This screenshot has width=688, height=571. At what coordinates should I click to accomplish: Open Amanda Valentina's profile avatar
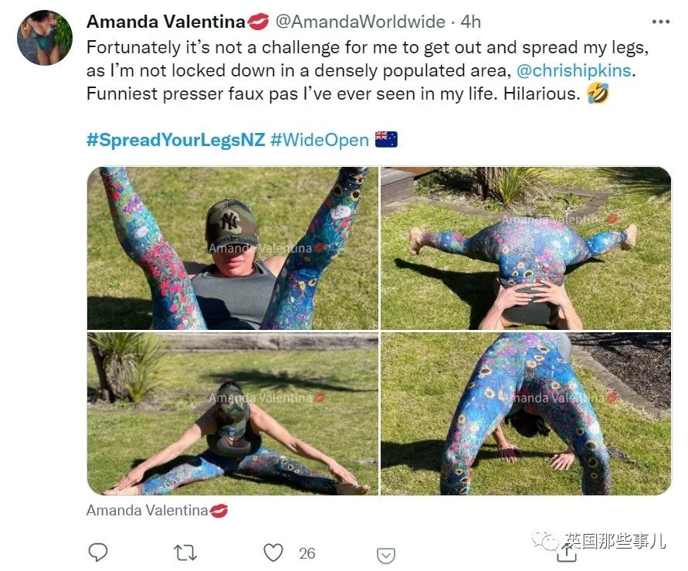44,37
